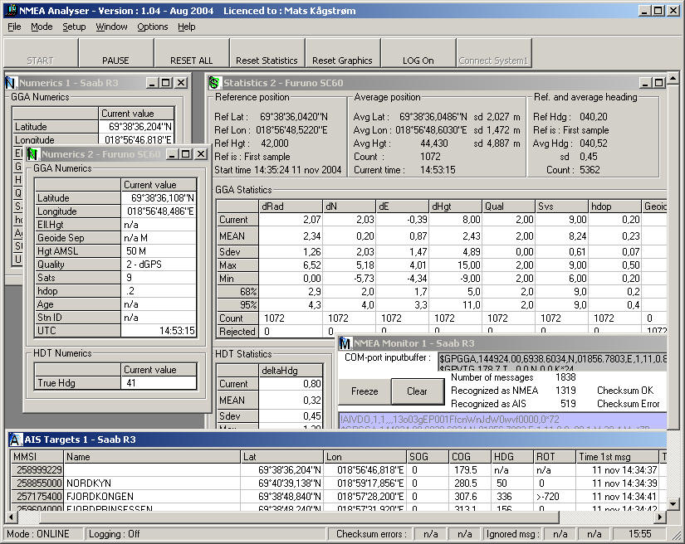Turn on logging with LOG On

[418, 53]
